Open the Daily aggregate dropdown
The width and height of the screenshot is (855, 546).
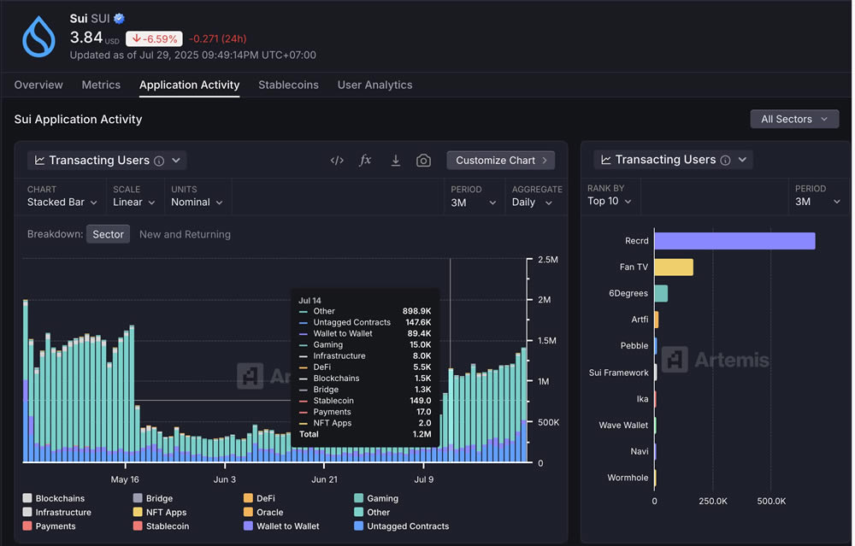point(531,203)
